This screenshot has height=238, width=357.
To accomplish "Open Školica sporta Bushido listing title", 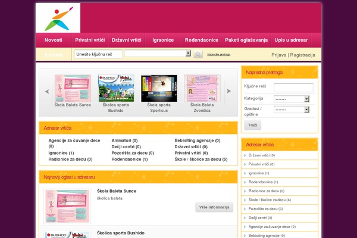I will click(121, 233).
